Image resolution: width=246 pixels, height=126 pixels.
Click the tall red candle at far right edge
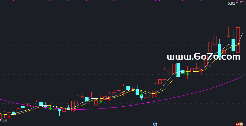click(x=238, y=39)
